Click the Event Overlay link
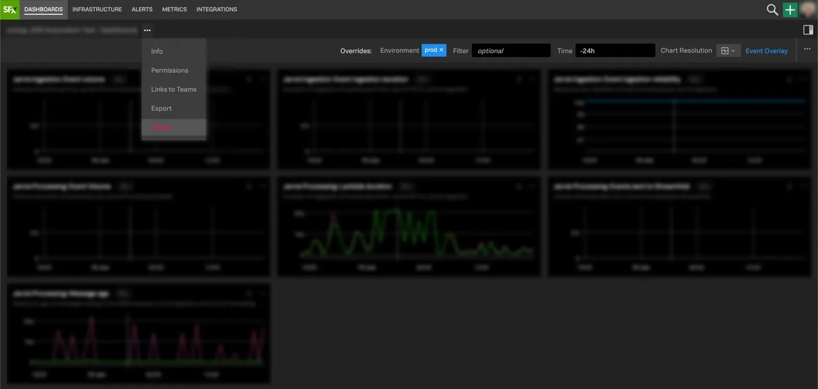This screenshot has width=818, height=389. (766, 51)
